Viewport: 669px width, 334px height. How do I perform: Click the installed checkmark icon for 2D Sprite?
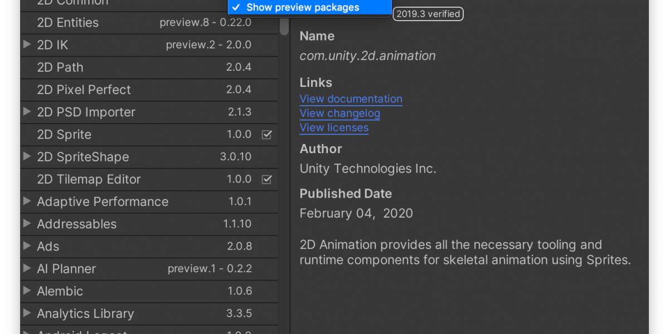tap(266, 135)
